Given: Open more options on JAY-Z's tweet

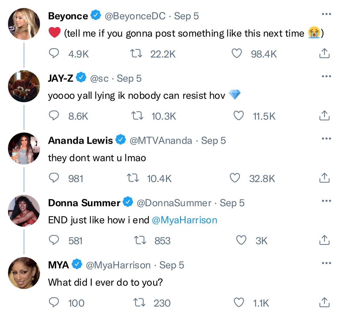Looking at the screenshot, I should [x=326, y=76].
